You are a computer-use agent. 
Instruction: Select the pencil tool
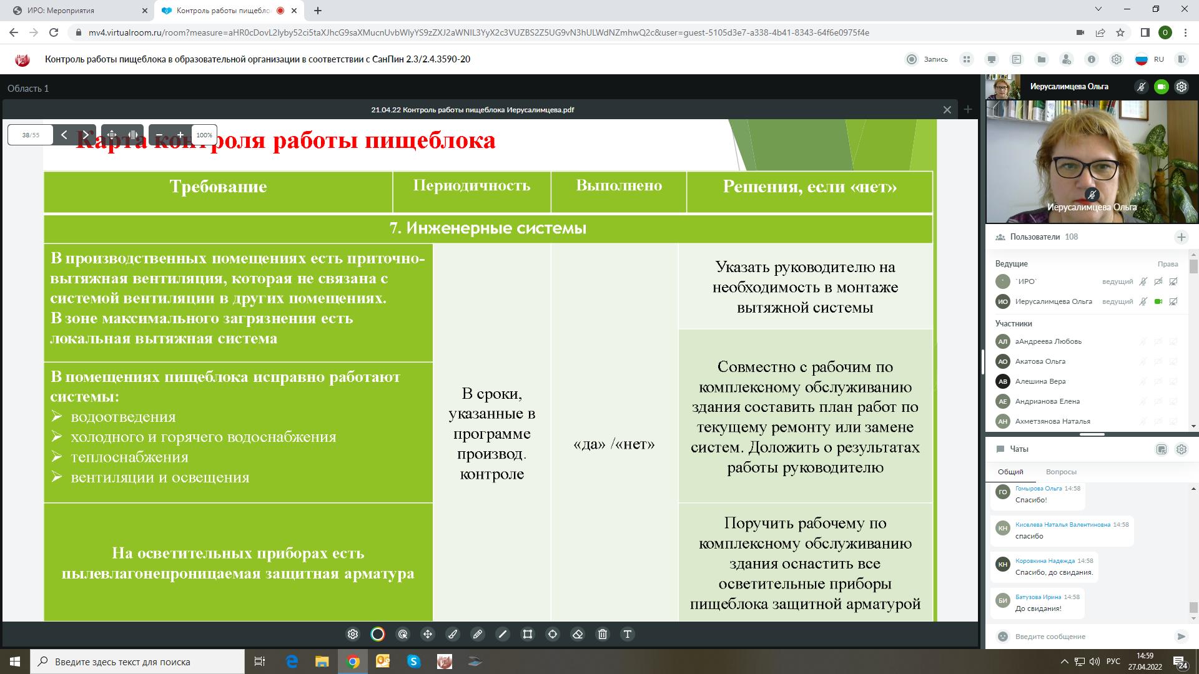[478, 634]
